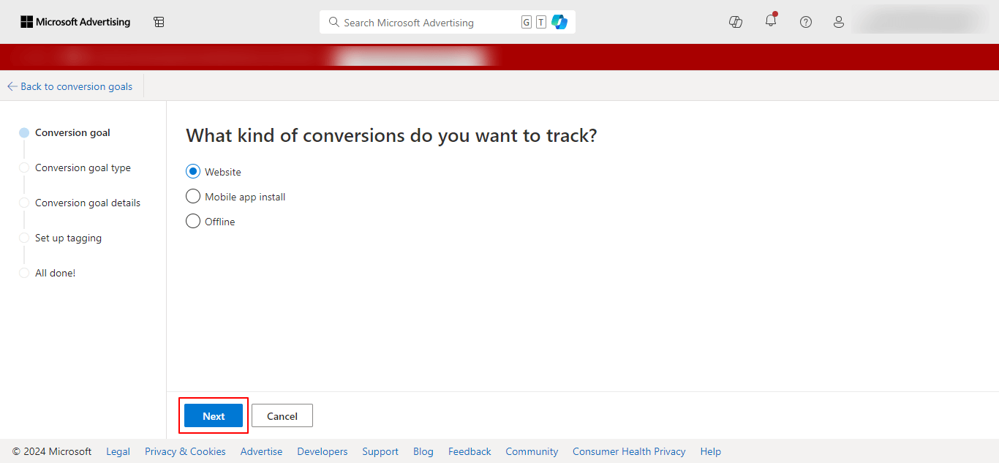Open Copilot from the search box icon

[559, 22]
